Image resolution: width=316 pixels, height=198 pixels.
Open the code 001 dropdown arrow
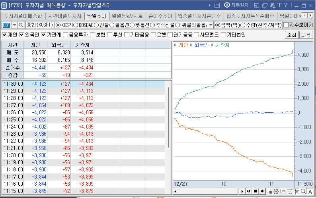click(14, 25)
